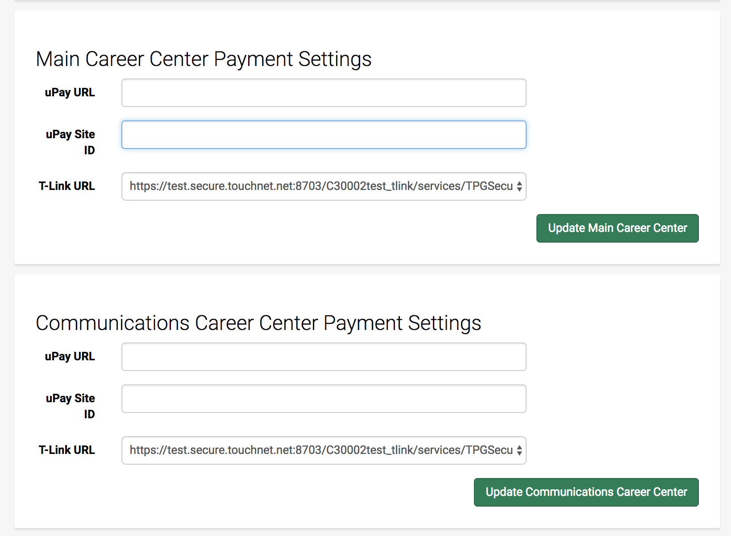Click the Communications uPay URL input box
This screenshot has width=731, height=536.
[324, 356]
